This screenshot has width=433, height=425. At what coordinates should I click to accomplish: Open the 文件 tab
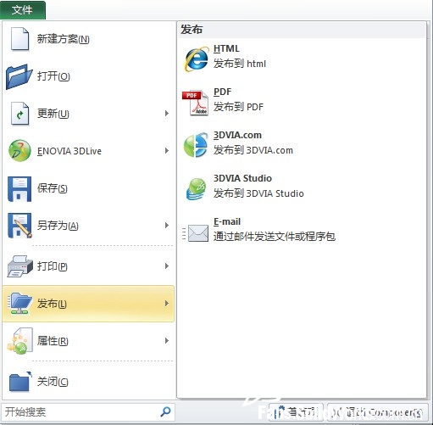tap(23, 10)
